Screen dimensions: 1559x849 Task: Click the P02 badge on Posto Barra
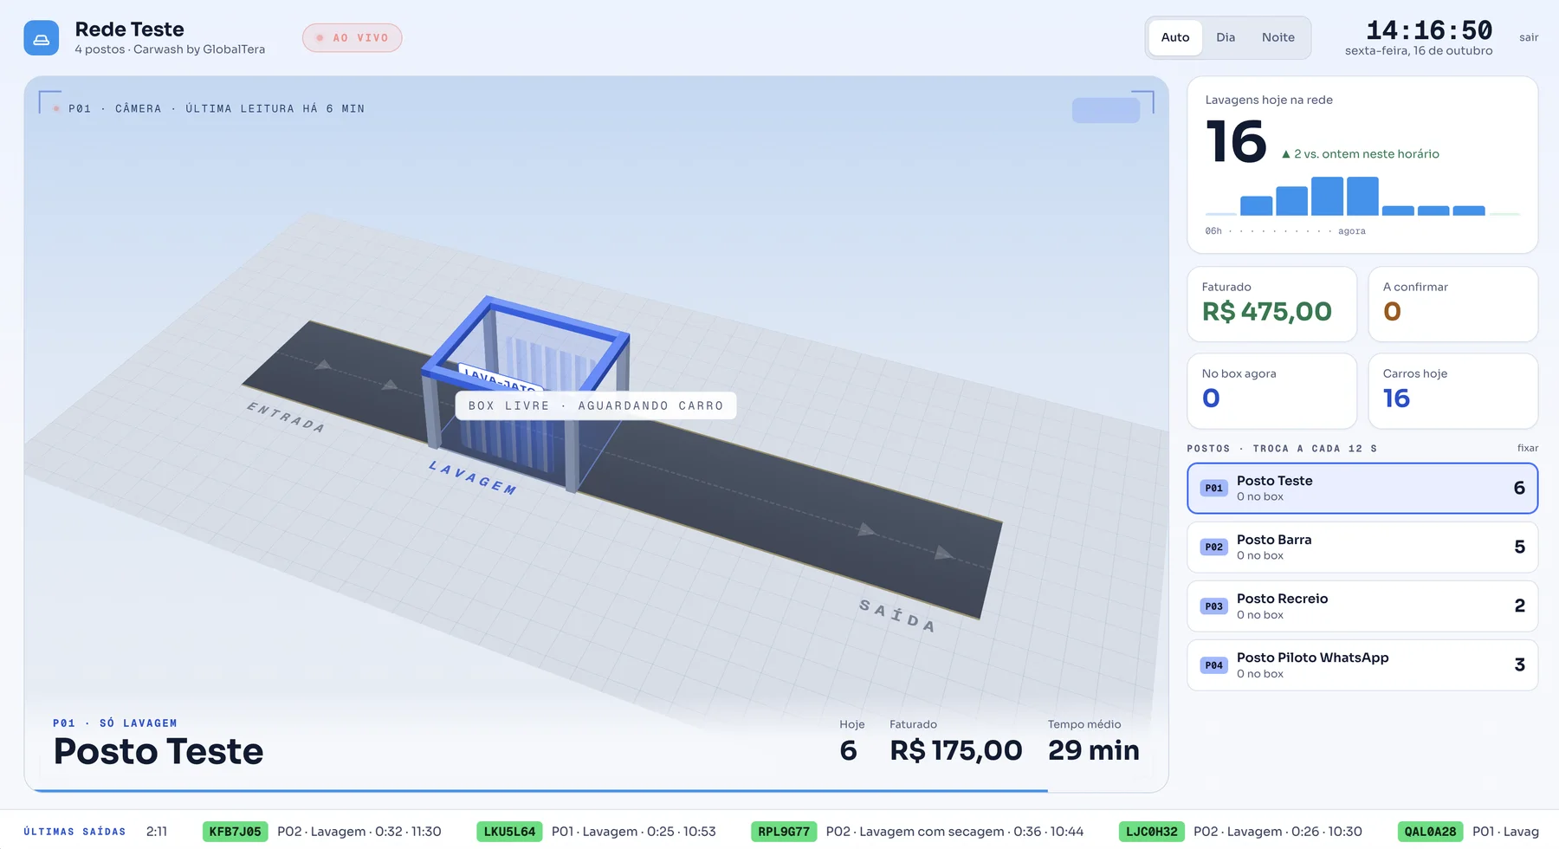pos(1214,547)
